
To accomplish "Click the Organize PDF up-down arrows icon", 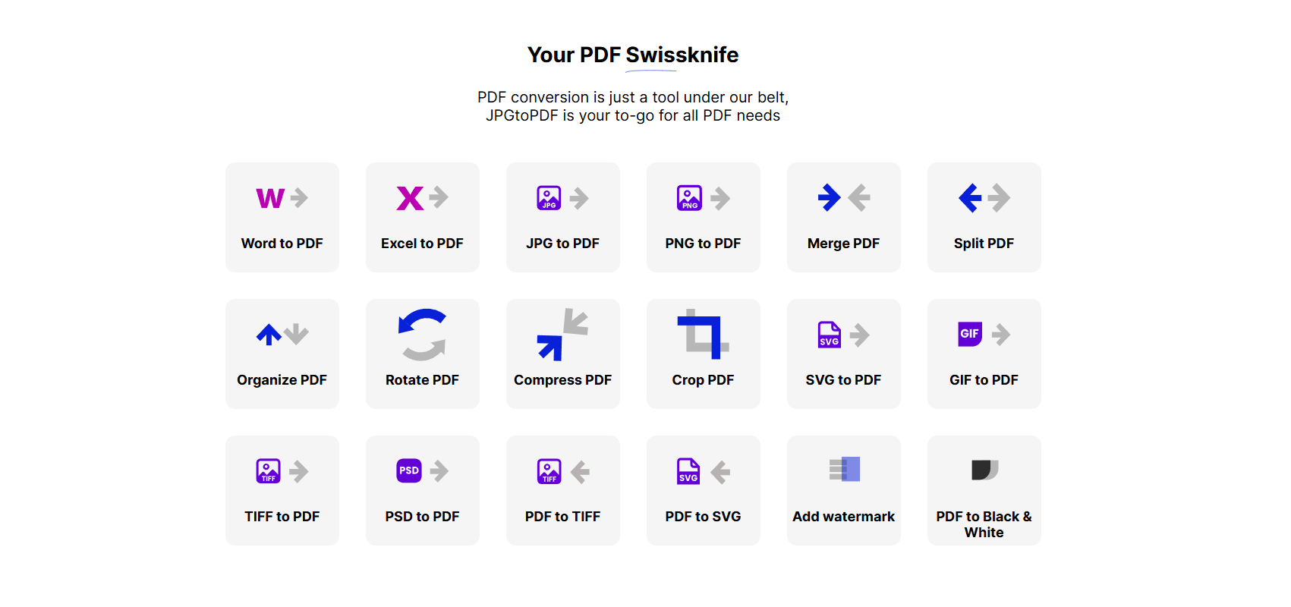I will pyautogui.click(x=282, y=334).
